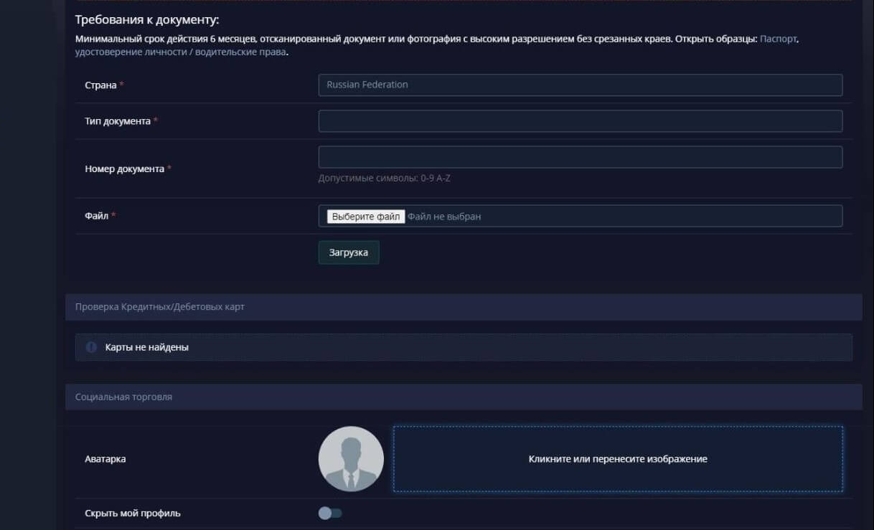Collapse the Социальная торговля section header

pyautogui.click(x=463, y=397)
